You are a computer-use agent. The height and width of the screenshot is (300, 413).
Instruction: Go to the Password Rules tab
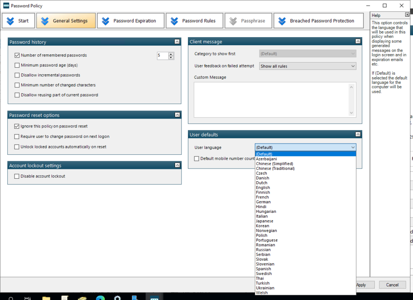pyautogui.click(x=194, y=21)
